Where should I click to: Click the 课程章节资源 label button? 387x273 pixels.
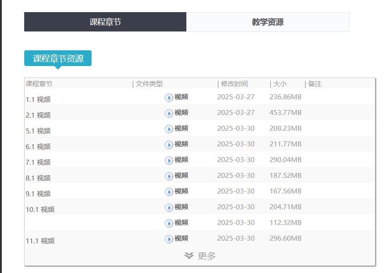(58, 58)
